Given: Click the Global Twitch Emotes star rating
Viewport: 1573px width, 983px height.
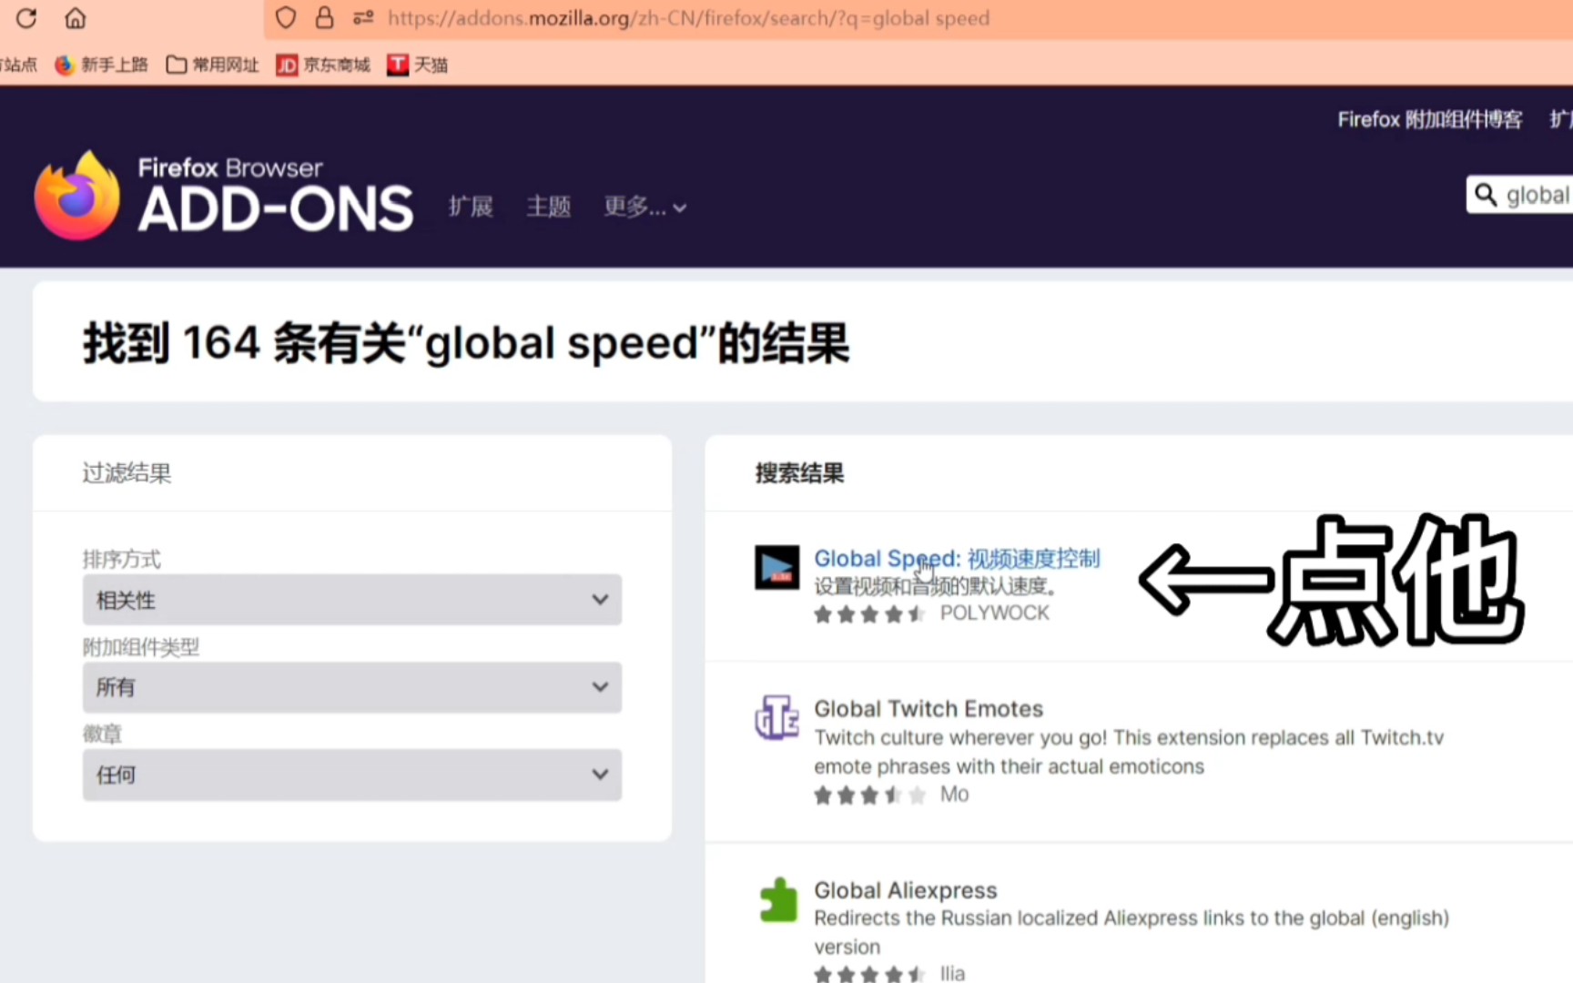Looking at the screenshot, I should (869, 796).
